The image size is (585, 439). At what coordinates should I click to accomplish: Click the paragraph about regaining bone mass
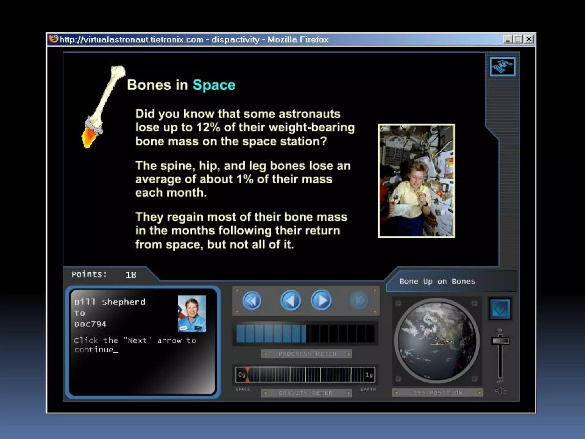pos(241,231)
